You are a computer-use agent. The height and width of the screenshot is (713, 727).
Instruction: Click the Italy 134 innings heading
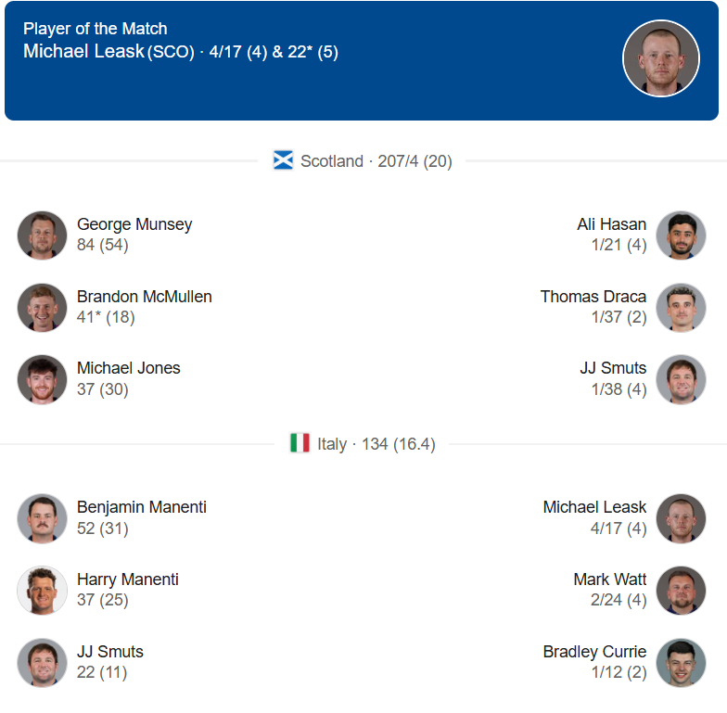coord(376,444)
